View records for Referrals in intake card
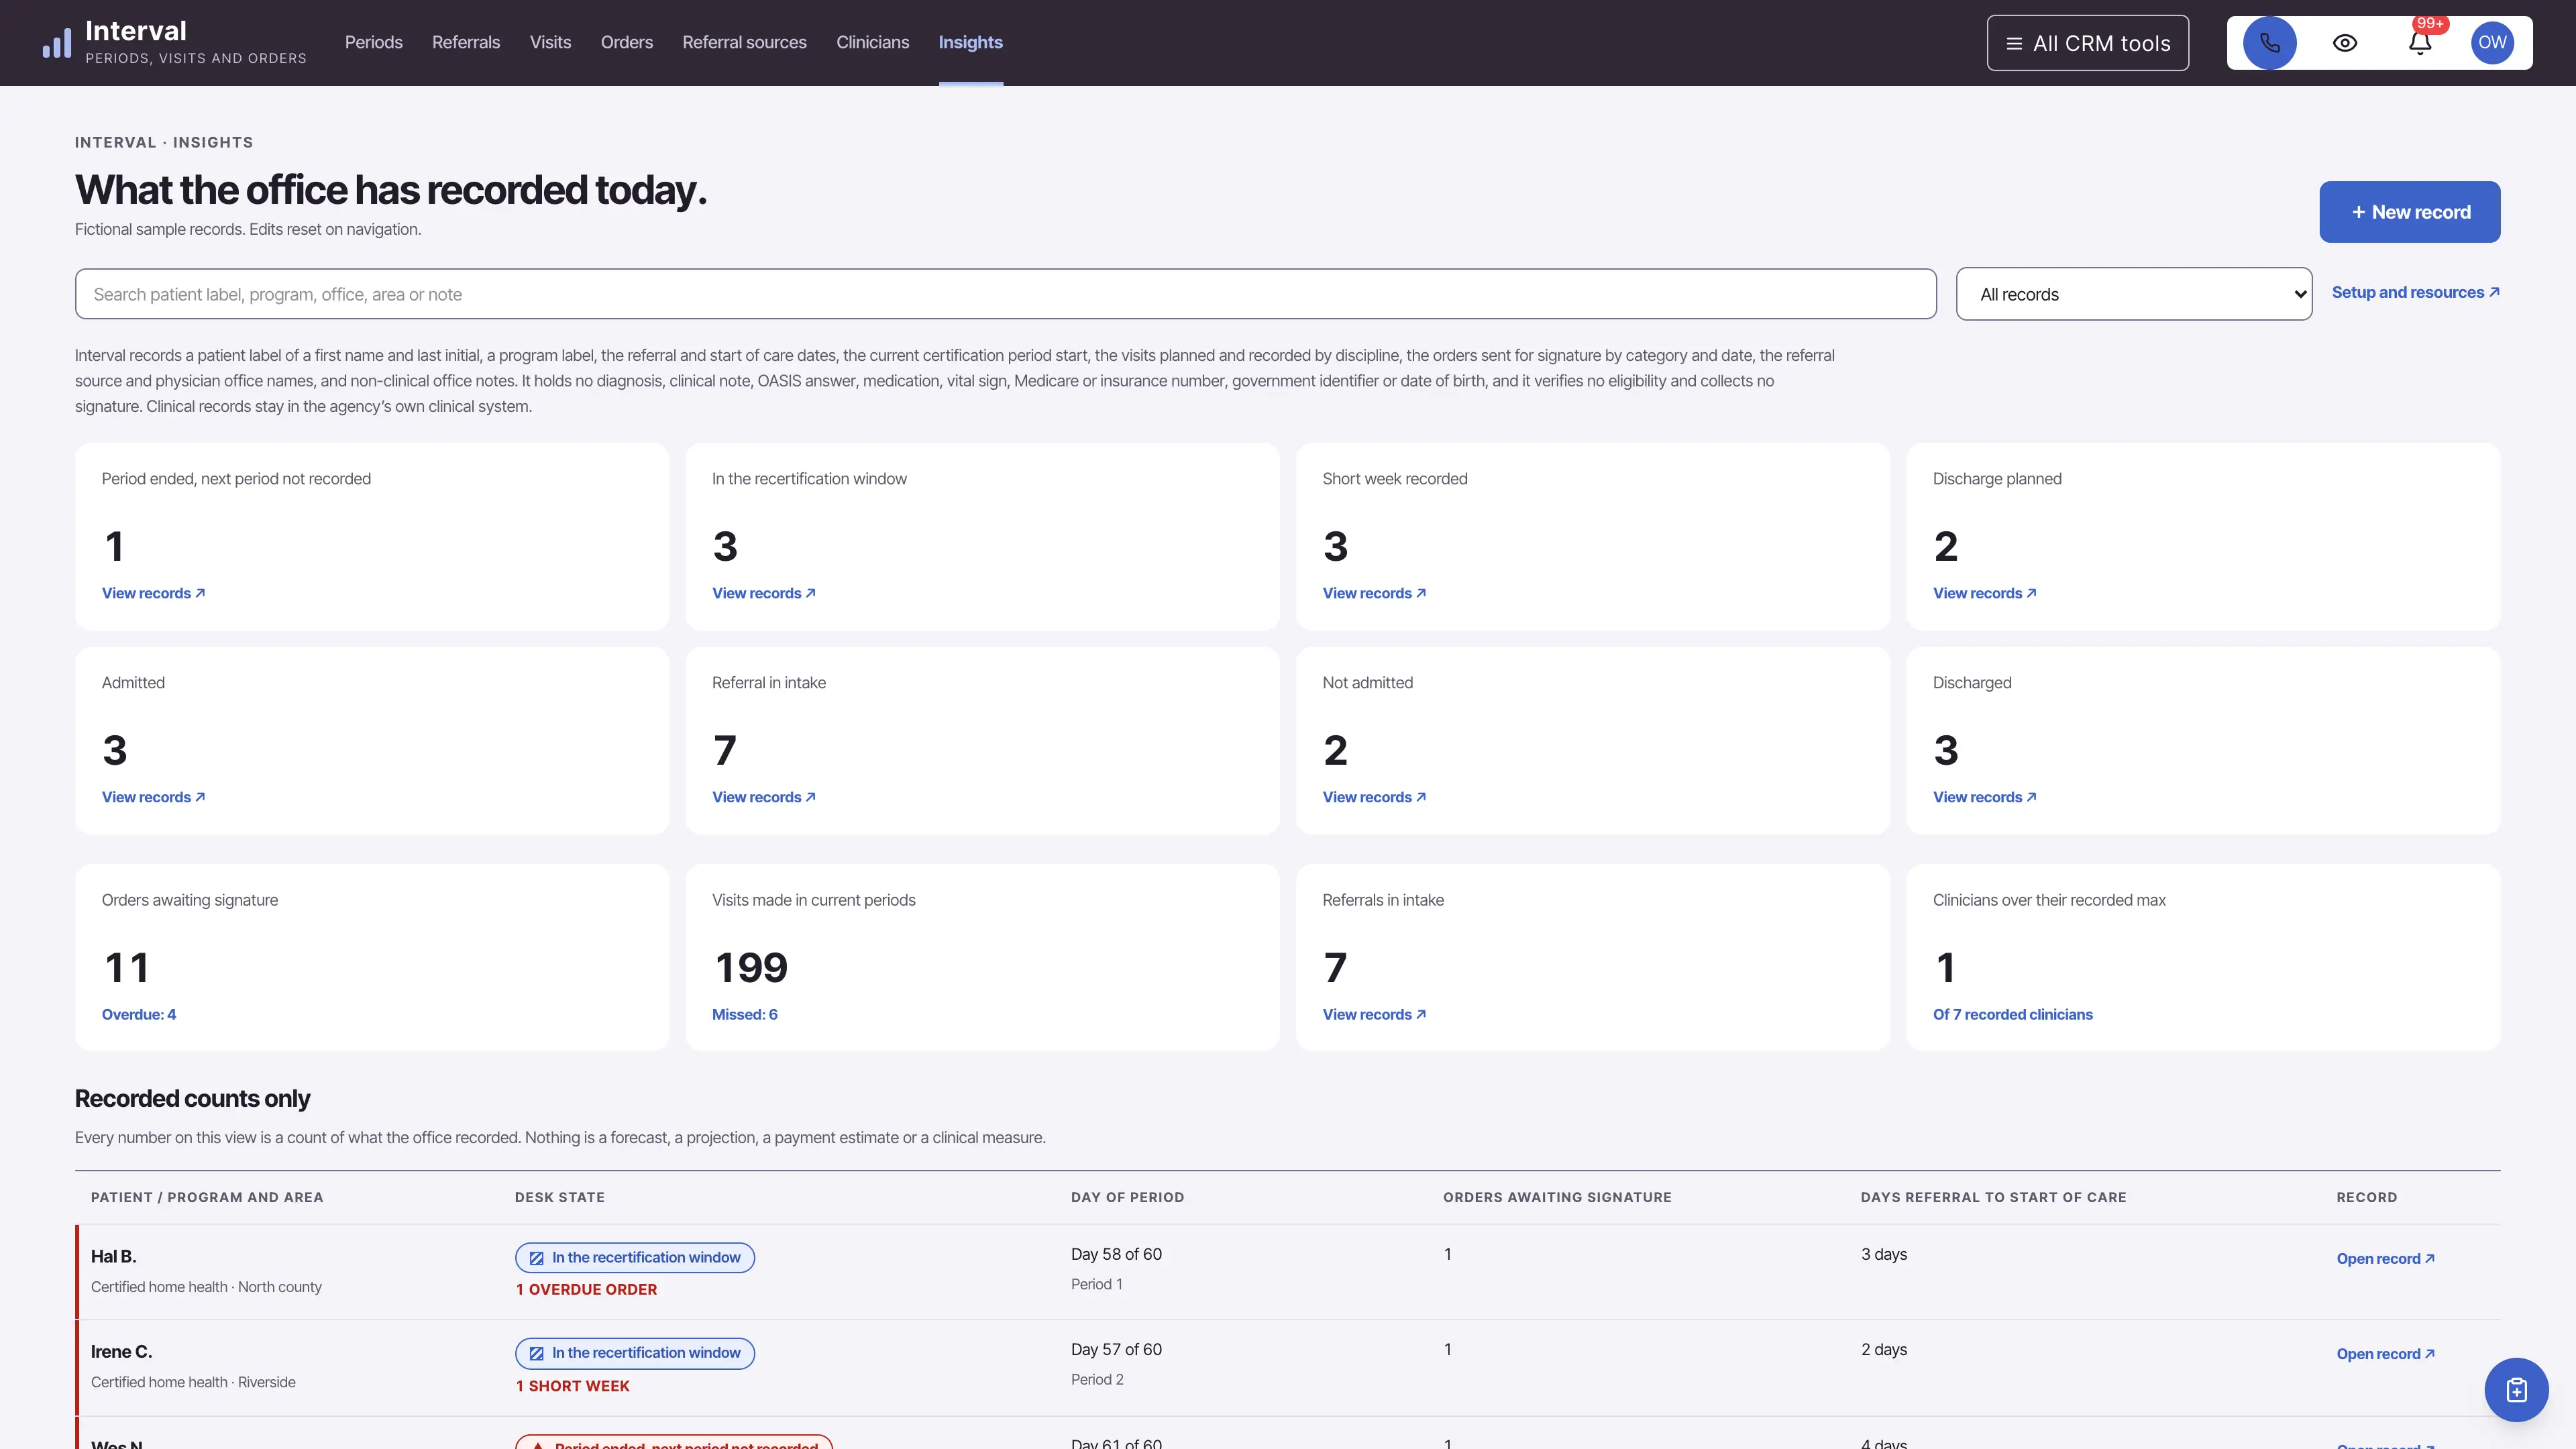Image resolution: width=2576 pixels, height=1449 pixels. click(x=1374, y=1014)
